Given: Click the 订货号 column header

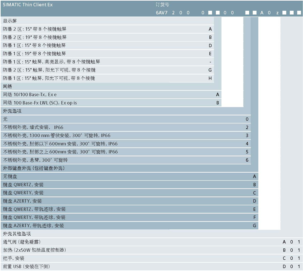Looking at the screenshot, I should pos(162,5).
